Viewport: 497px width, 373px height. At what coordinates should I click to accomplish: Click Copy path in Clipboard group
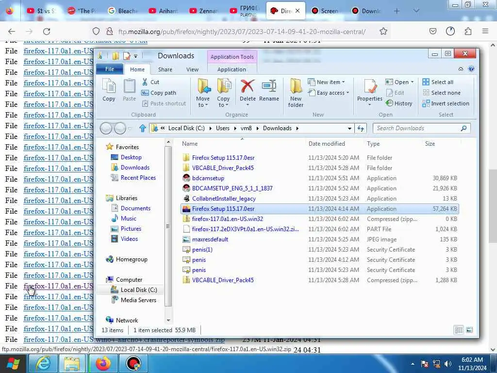coord(159,93)
